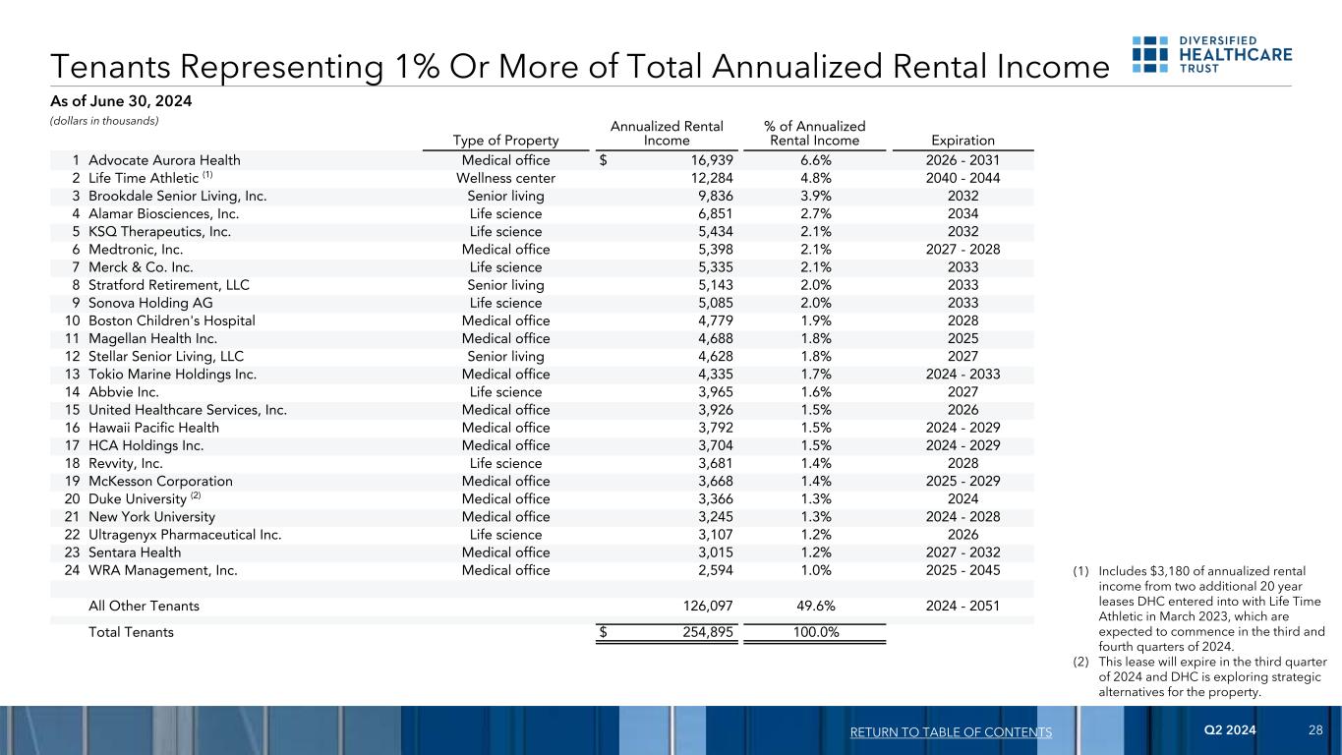The image size is (1342, 755).
Task: Open the Return to Table of Contents link
Action: point(949,732)
